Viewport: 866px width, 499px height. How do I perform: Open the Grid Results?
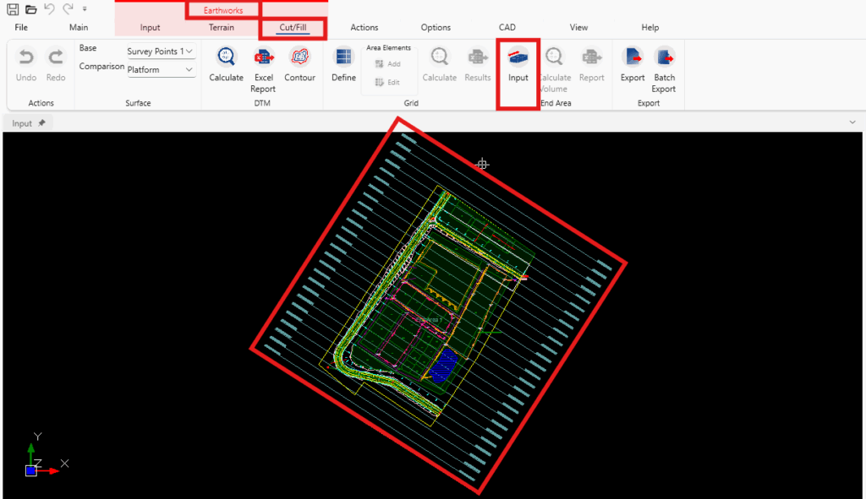pos(477,65)
